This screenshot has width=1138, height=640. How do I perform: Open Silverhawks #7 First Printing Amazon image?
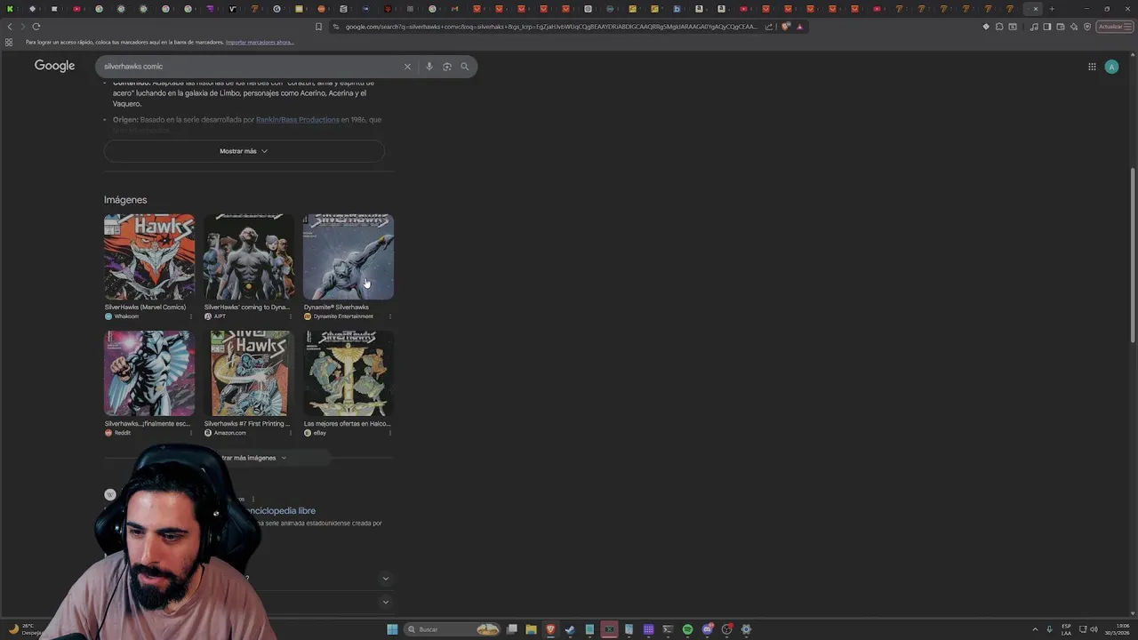[249, 373]
